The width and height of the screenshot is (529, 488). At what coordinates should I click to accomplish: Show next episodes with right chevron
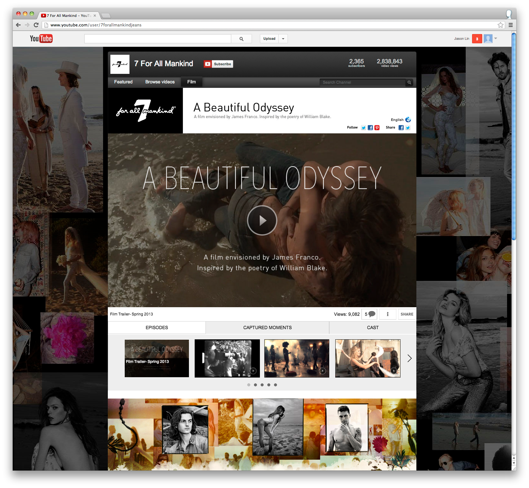click(x=409, y=358)
